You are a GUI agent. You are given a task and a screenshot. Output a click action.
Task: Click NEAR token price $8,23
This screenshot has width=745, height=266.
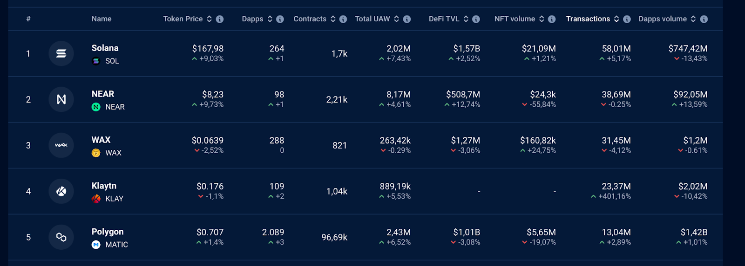pos(213,94)
